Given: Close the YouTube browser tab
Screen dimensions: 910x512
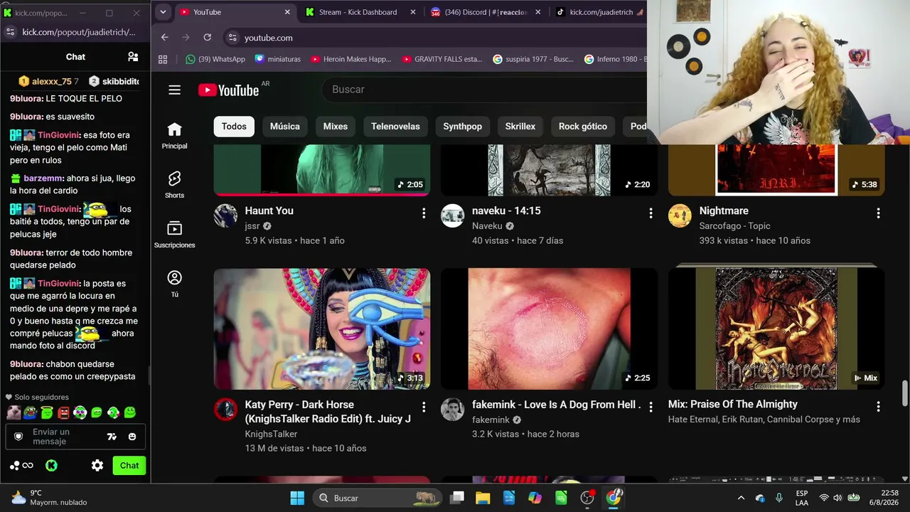Looking at the screenshot, I should [287, 12].
